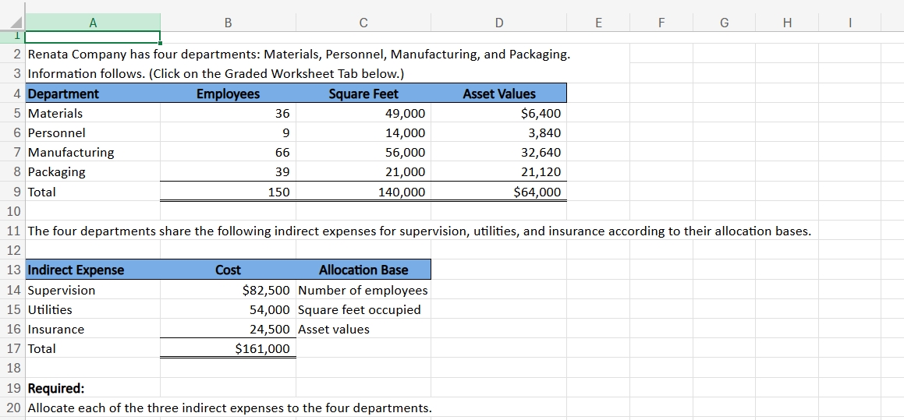Click the 'Renata Company has four departments' text
Screen dimensions: 904x420
click(x=300, y=55)
